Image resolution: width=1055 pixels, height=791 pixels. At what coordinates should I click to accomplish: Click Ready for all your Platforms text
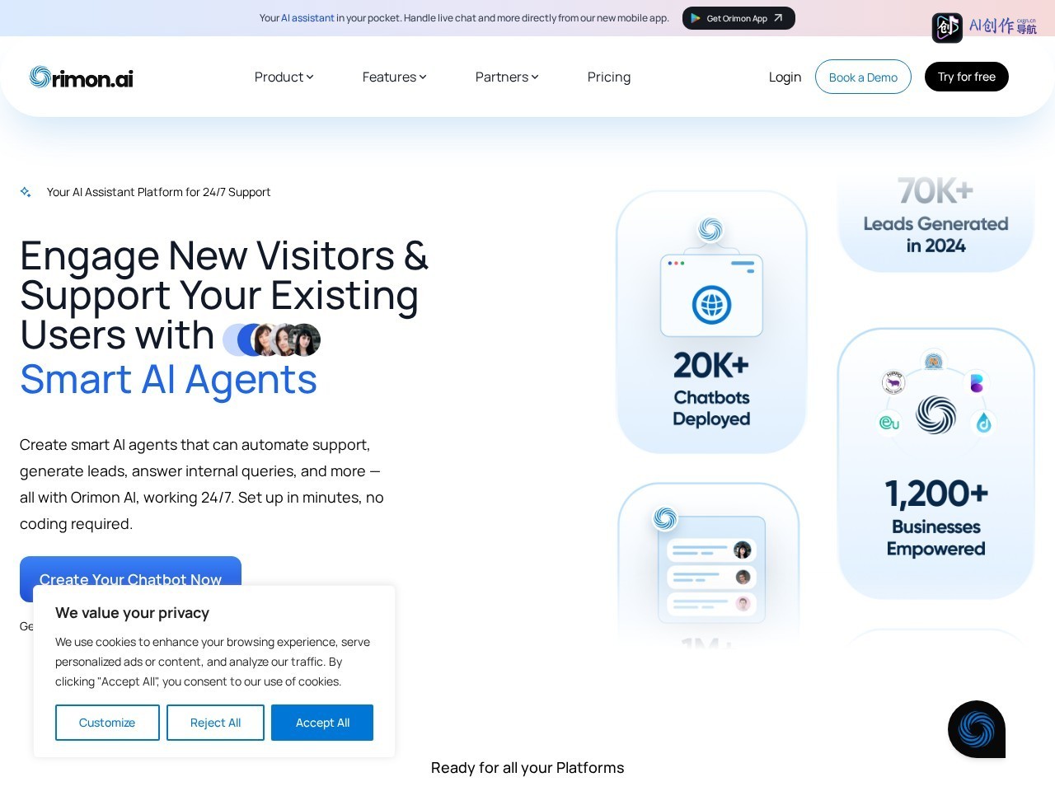(x=527, y=768)
